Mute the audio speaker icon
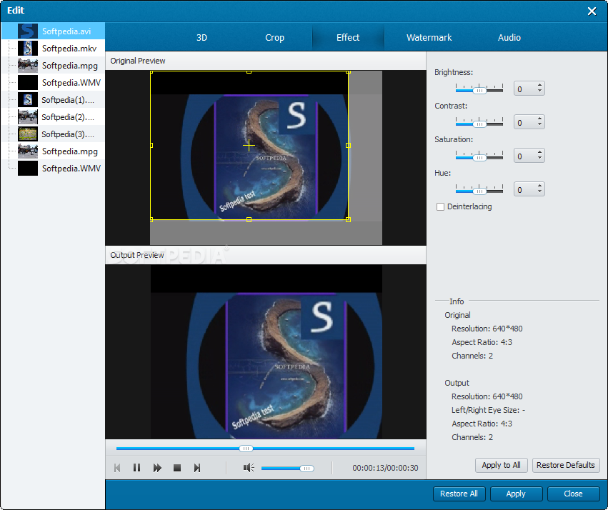Viewport: 608px width, 510px height. pos(249,468)
